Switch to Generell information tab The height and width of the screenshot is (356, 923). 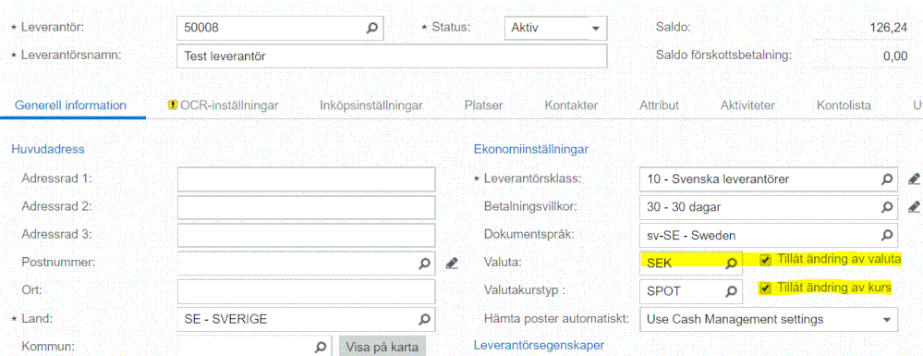pyautogui.click(x=70, y=105)
